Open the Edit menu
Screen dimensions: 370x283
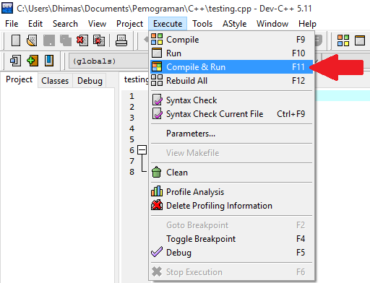point(35,24)
